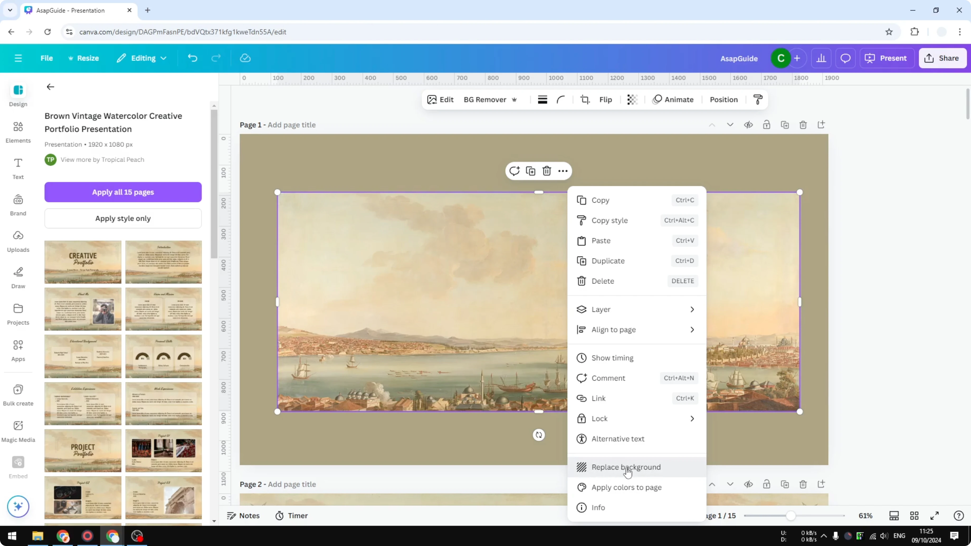Select Alternative text menu item

[x=637, y=439]
